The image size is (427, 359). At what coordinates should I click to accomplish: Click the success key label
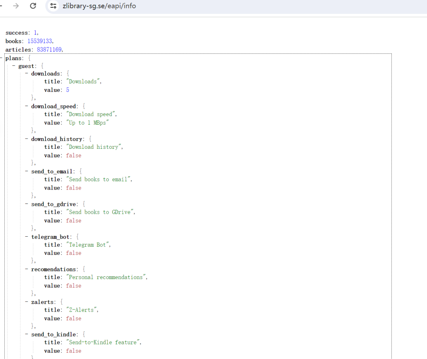tap(16, 33)
